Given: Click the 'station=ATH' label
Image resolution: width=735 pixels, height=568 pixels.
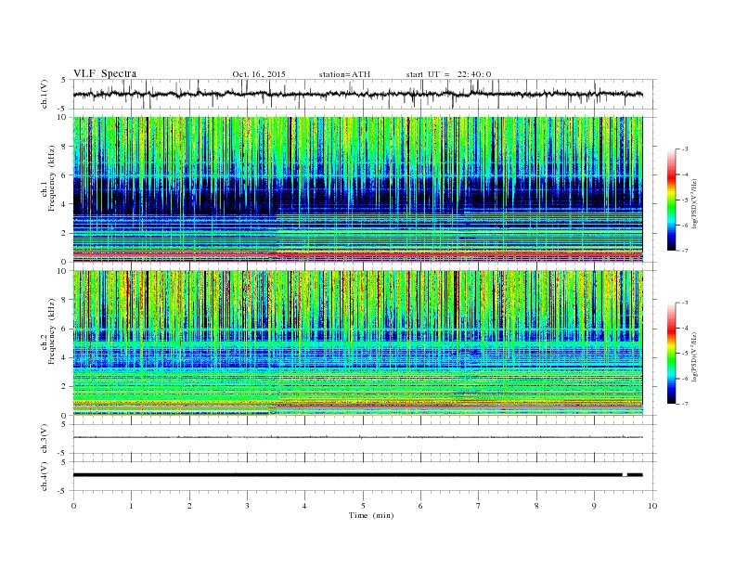Looking at the screenshot, I should point(344,74).
